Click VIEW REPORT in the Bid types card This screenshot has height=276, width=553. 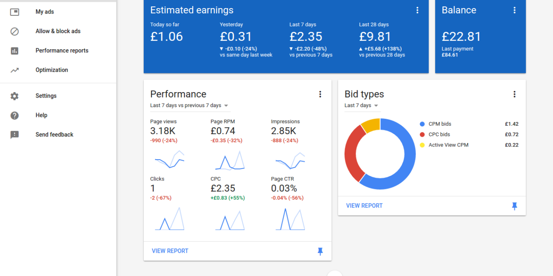tap(364, 206)
